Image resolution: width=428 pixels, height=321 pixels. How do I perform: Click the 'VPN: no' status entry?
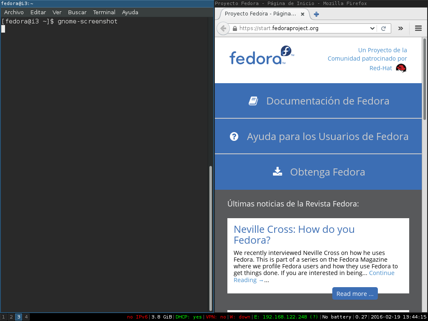216,317
